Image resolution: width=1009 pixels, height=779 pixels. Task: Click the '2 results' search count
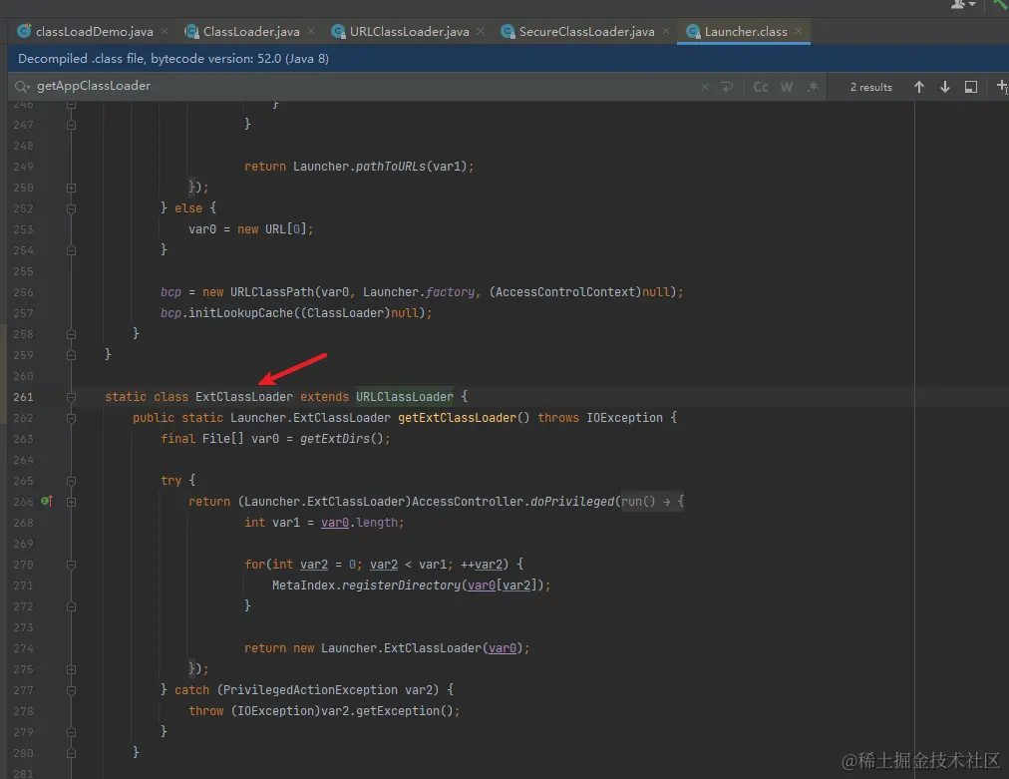tap(870, 87)
